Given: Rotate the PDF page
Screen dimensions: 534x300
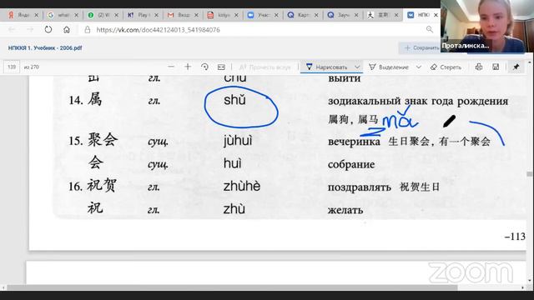Looking at the screenshot, I should (x=204, y=67).
